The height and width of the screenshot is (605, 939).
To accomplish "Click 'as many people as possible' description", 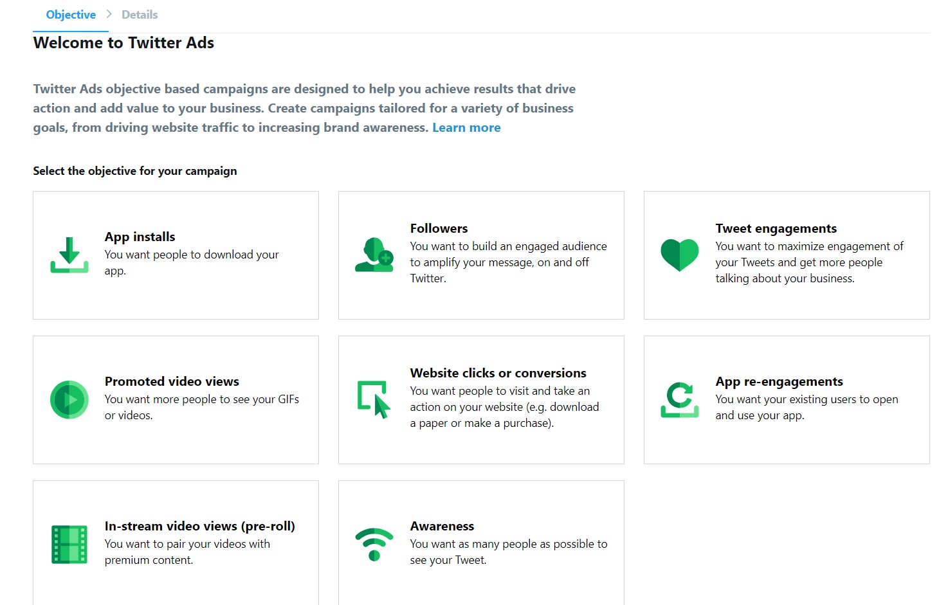I will point(509,552).
